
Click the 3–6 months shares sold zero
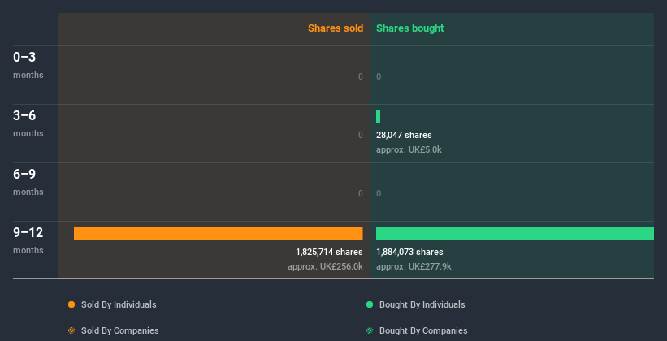click(361, 136)
